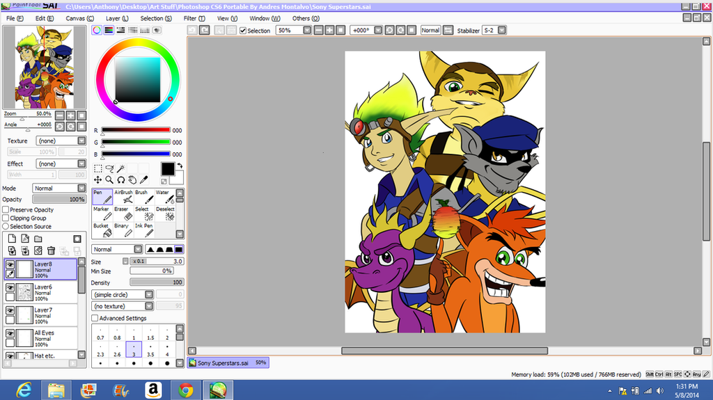The image size is (713, 400).
Task: Click the red R color slider
Action: [x=136, y=131]
